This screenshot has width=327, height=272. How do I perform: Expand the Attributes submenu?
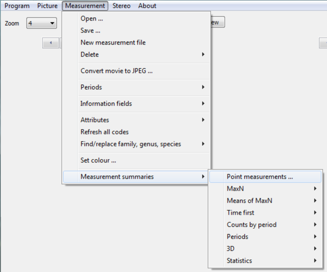click(x=95, y=120)
